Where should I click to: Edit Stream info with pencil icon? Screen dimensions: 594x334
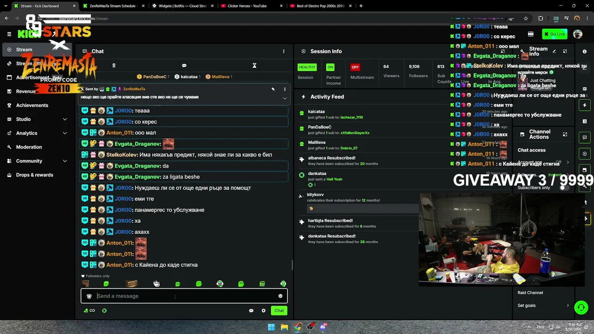pos(554,51)
